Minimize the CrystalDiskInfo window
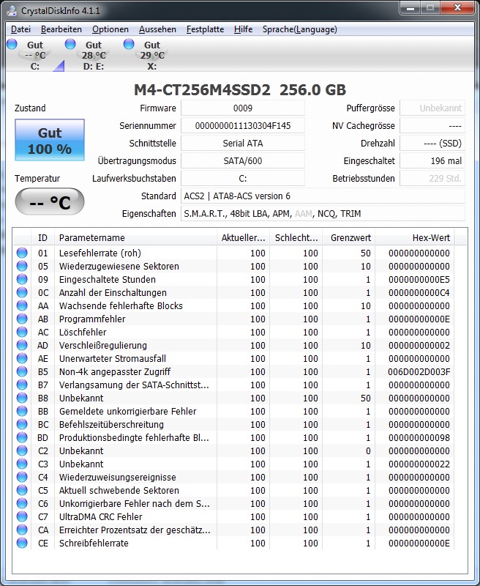The width and height of the screenshot is (480, 586). click(410, 8)
